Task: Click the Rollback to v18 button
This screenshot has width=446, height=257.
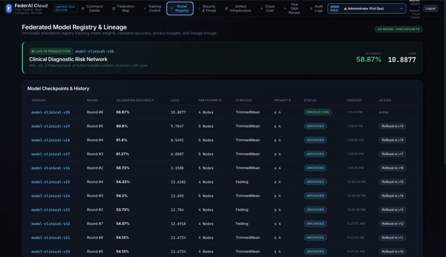Action: (392, 140)
